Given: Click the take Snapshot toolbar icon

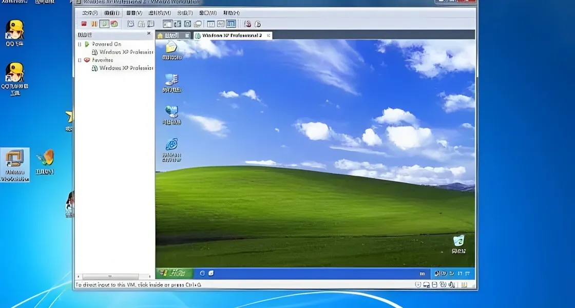Looking at the screenshot, I should coord(130,24).
